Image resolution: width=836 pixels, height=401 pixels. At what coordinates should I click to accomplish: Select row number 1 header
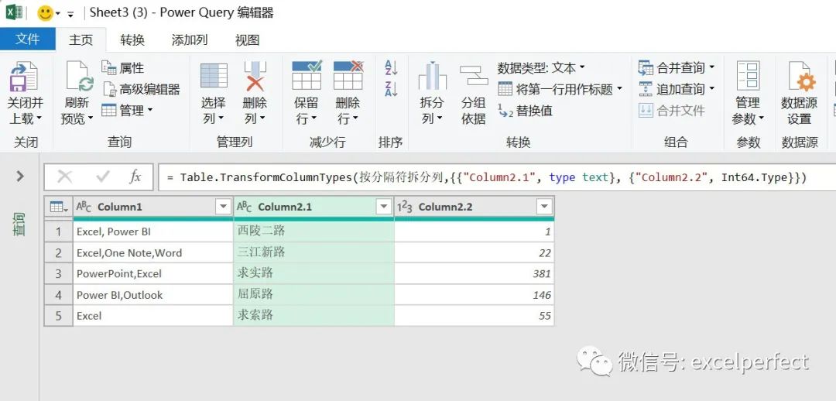pos(59,231)
